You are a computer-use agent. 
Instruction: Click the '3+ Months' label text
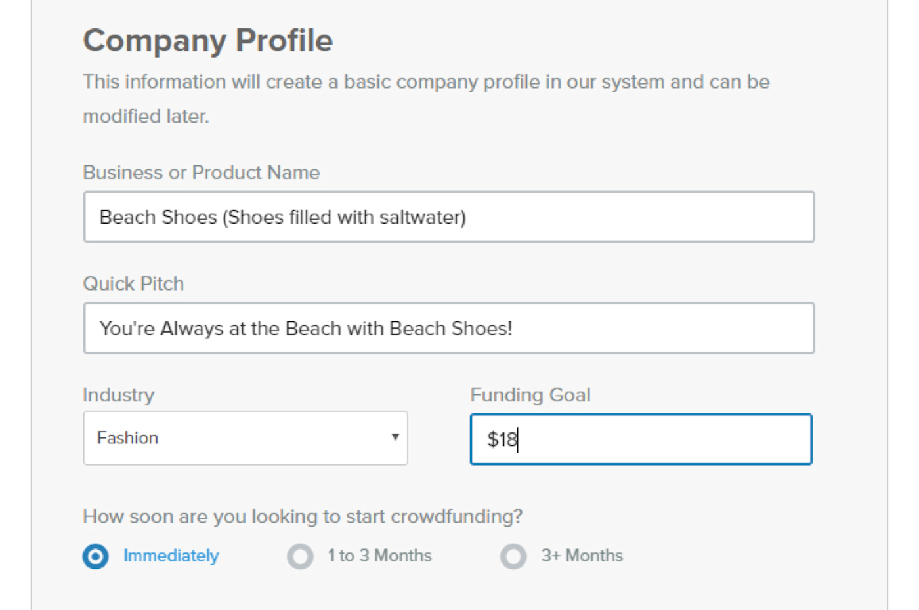click(582, 556)
